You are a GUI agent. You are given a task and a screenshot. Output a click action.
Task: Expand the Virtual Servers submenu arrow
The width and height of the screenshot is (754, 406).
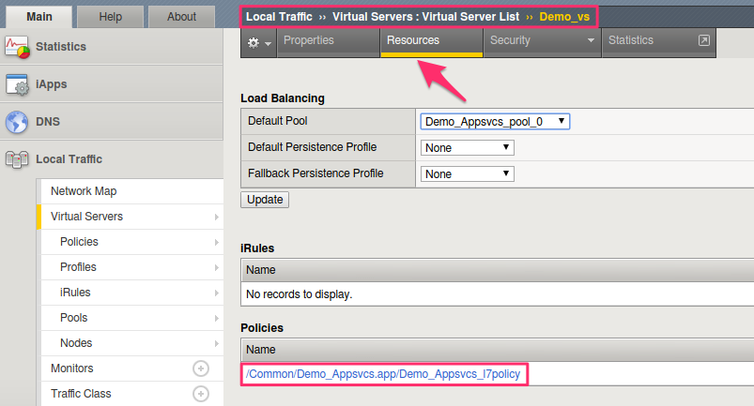[216, 217]
